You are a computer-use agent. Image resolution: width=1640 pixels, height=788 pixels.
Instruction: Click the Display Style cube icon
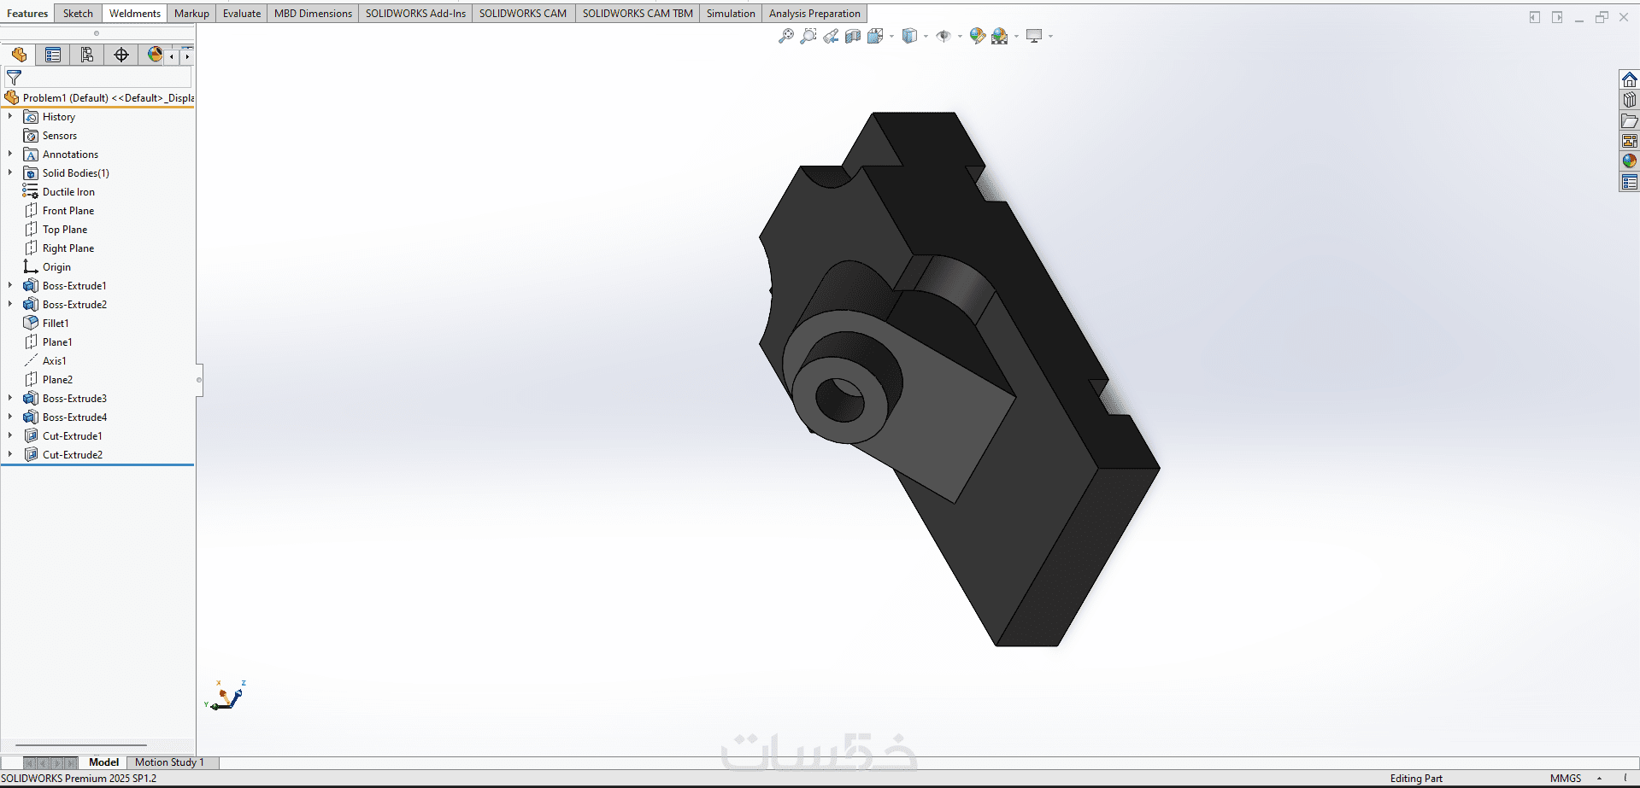(909, 36)
